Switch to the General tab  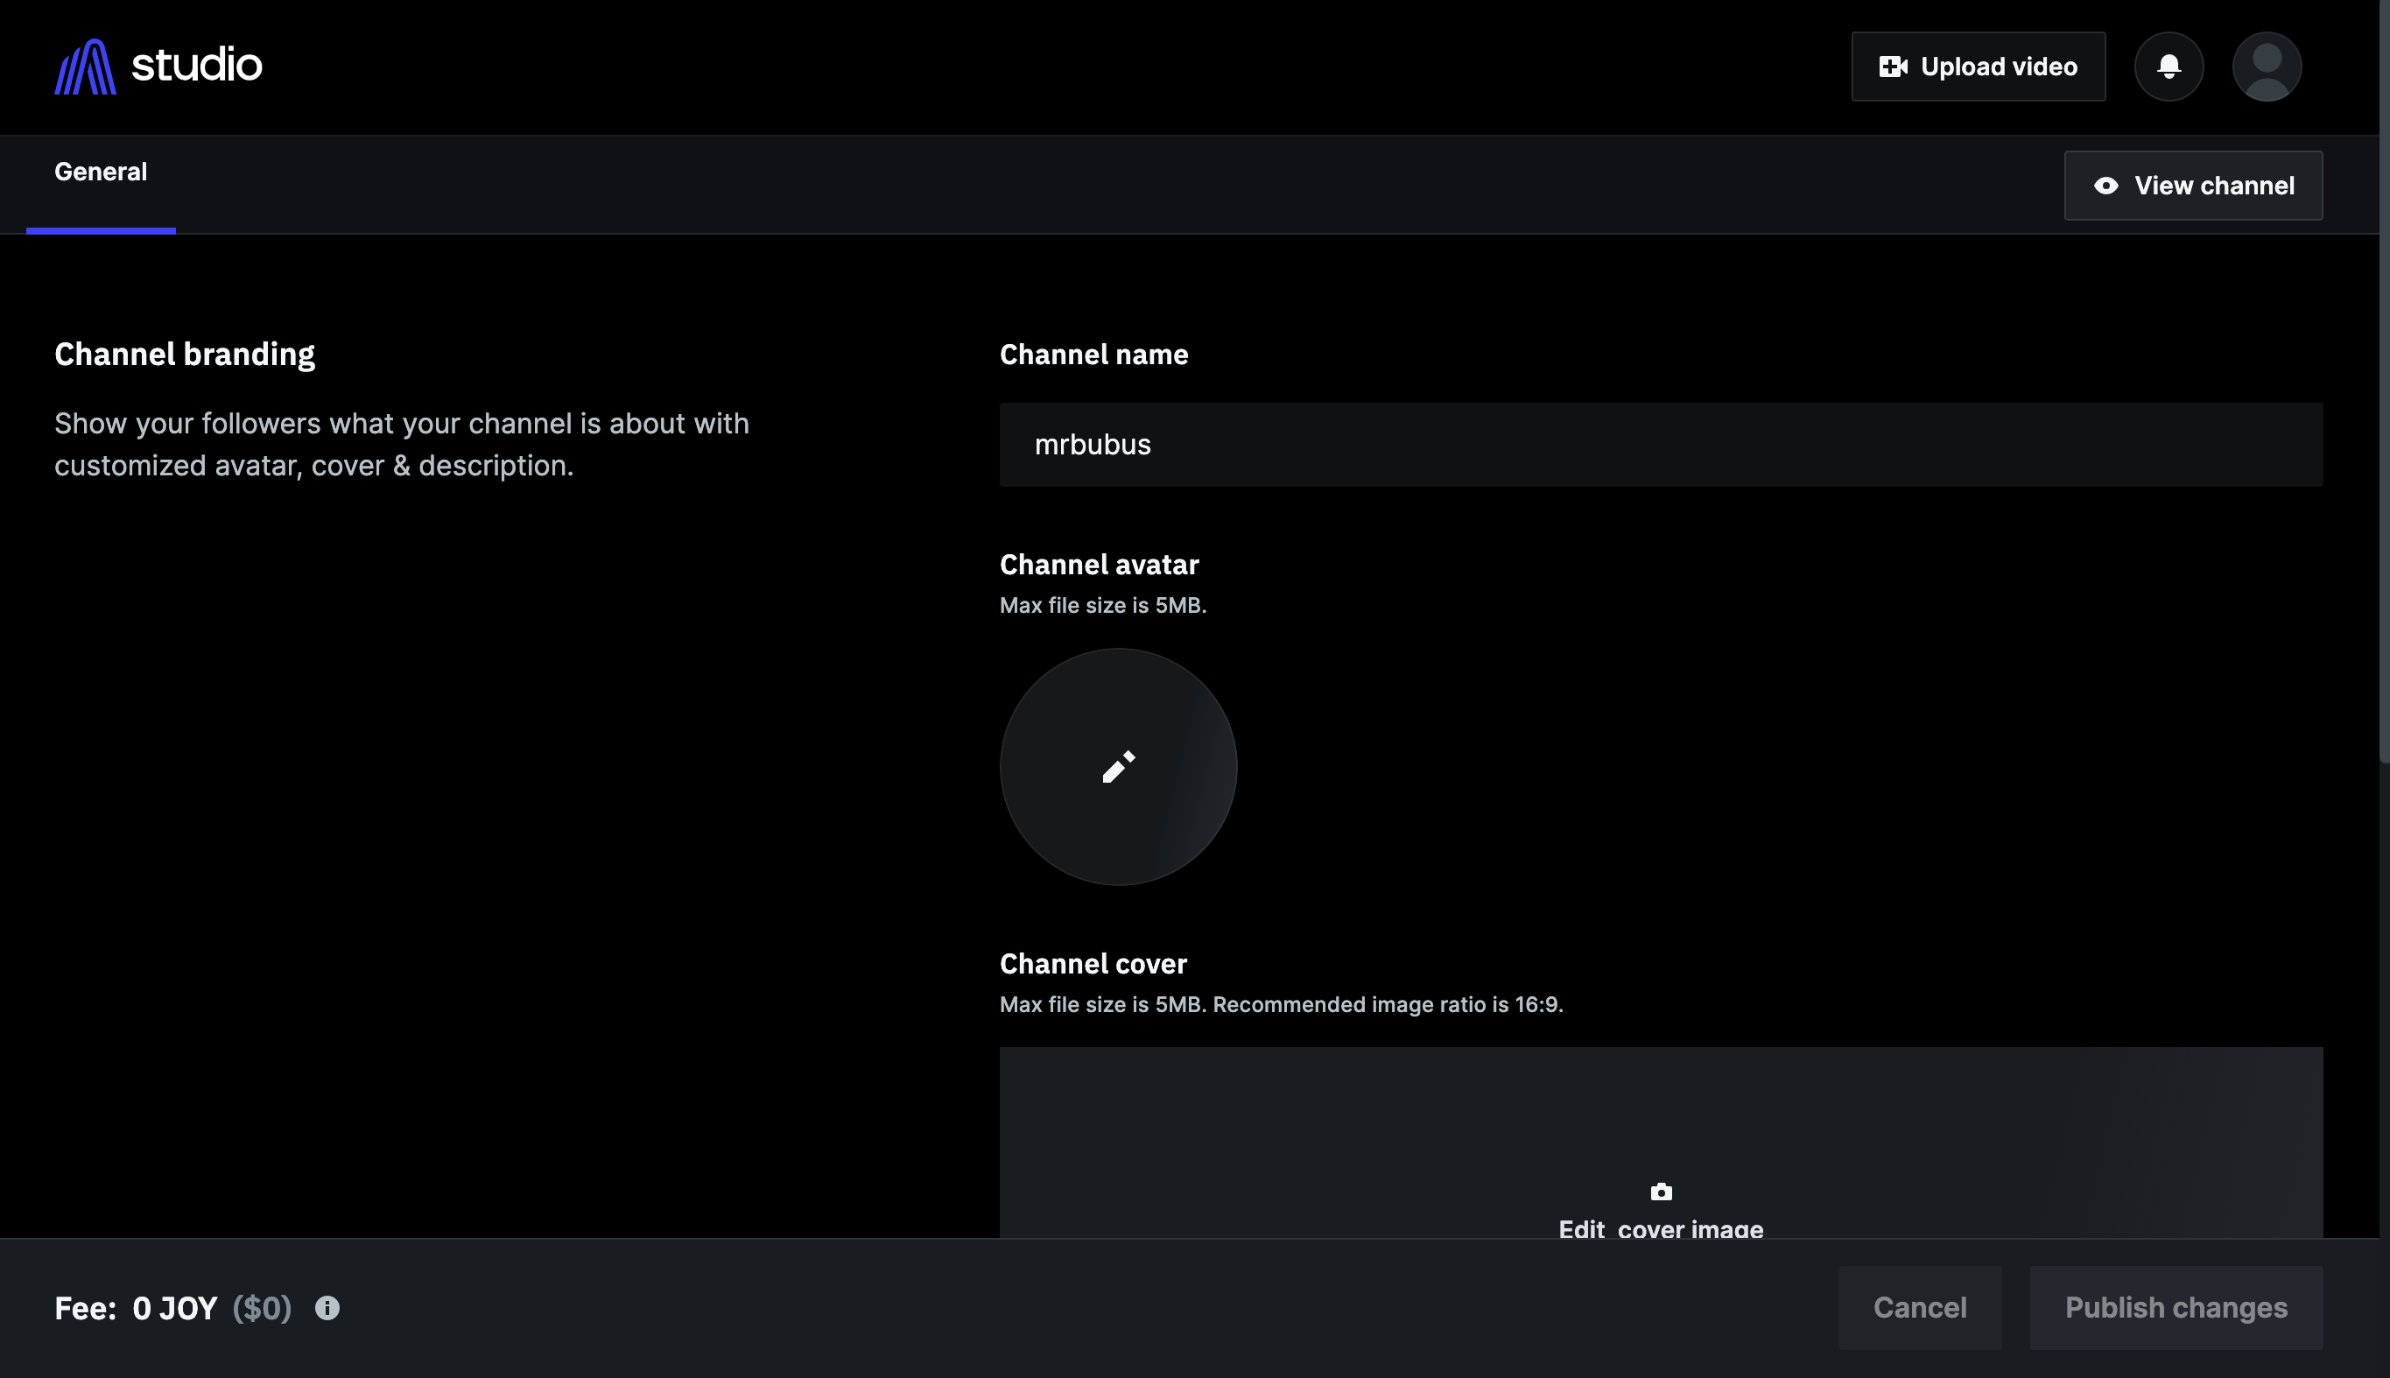pyautogui.click(x=101, y=172)
